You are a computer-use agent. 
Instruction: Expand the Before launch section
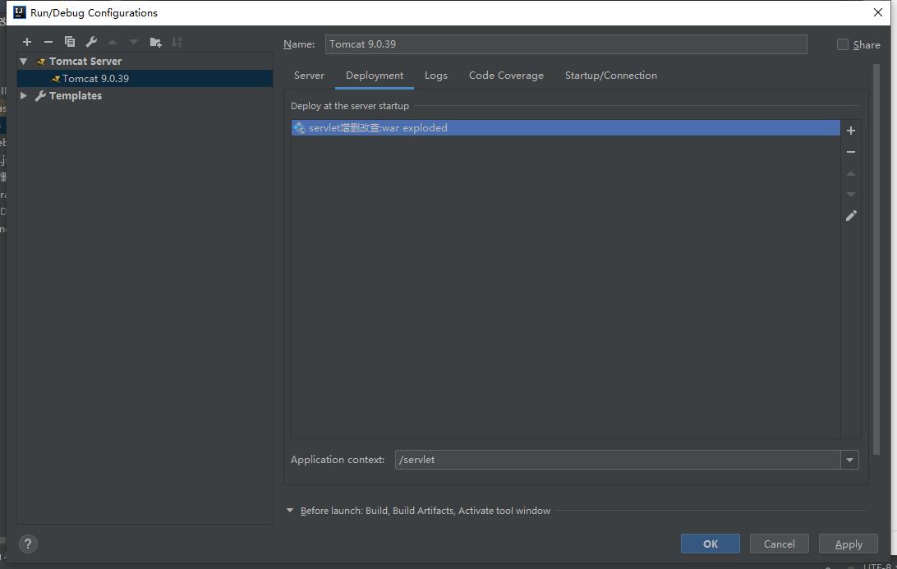coord(290,511)
